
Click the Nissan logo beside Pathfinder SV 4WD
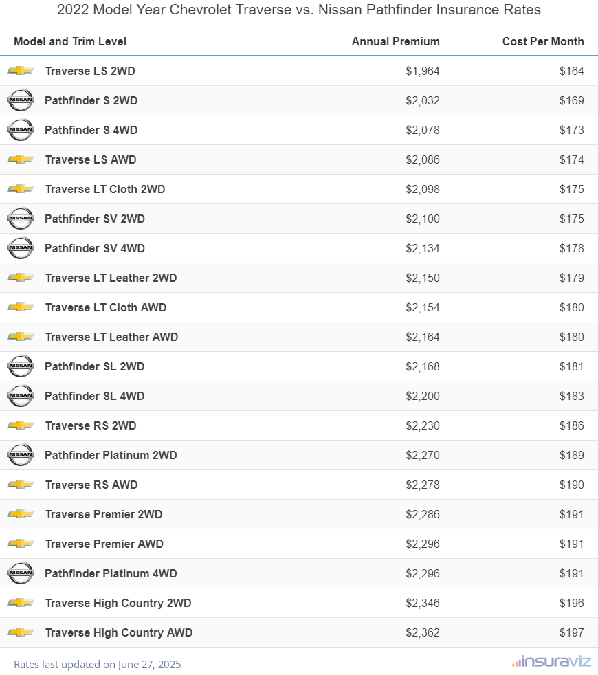point(21,248)
